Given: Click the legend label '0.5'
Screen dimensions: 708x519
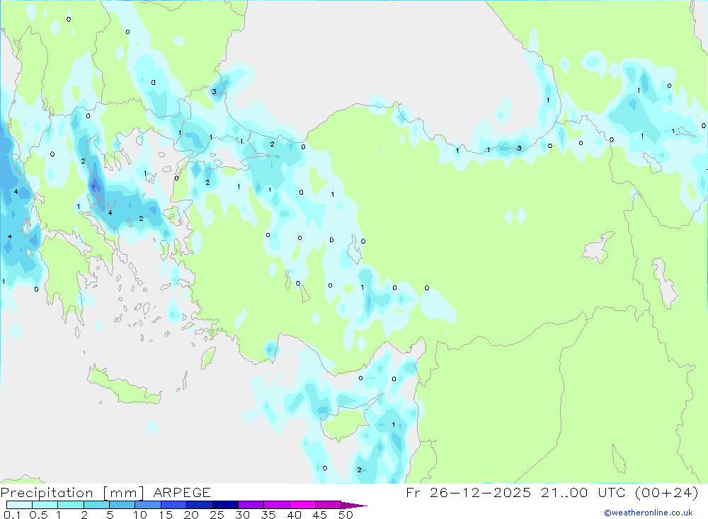Looking at the screenshot, I should 38,515.
